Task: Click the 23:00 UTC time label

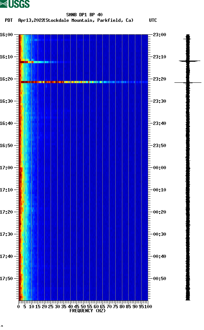Action: tap(160, 34)
